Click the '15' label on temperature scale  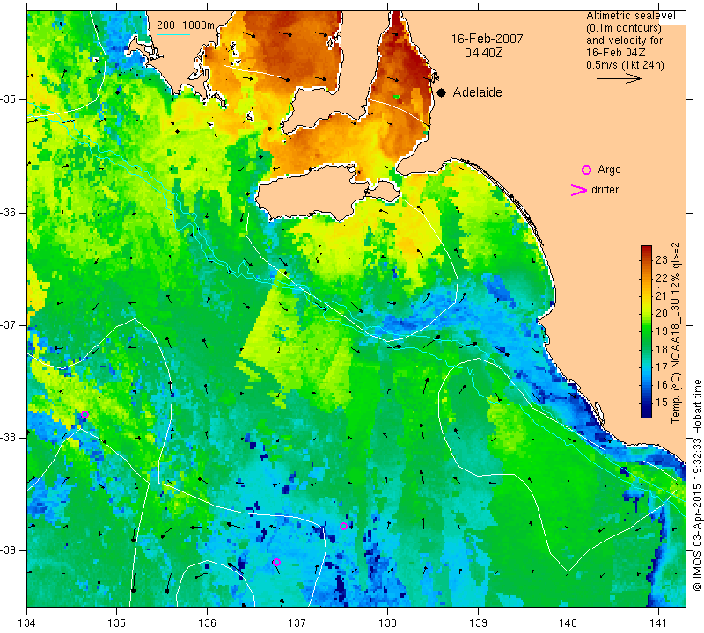662,403
